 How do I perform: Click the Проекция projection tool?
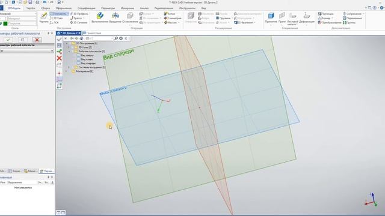(325, 14)
